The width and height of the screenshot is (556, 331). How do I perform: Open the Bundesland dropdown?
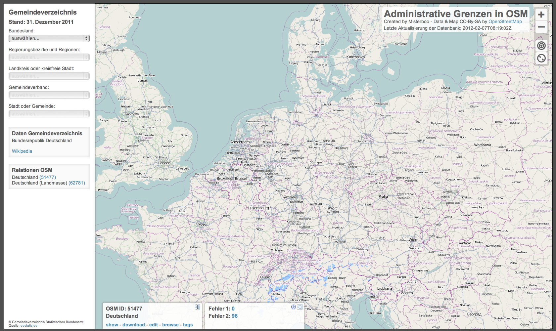point(49,38)
